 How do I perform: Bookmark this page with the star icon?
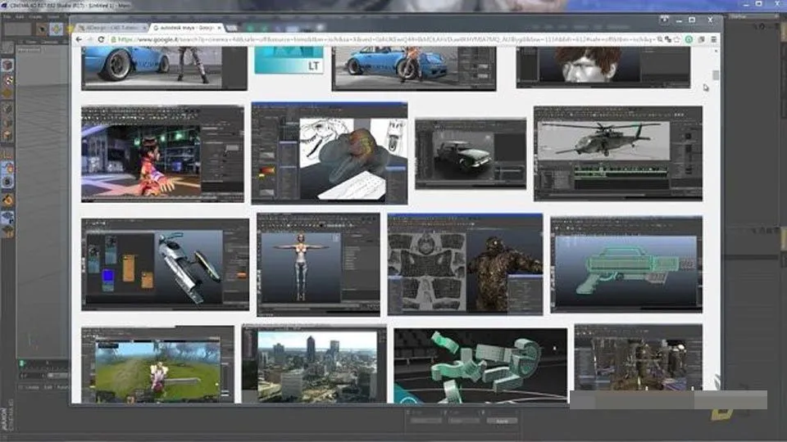(x=676, y=38)
